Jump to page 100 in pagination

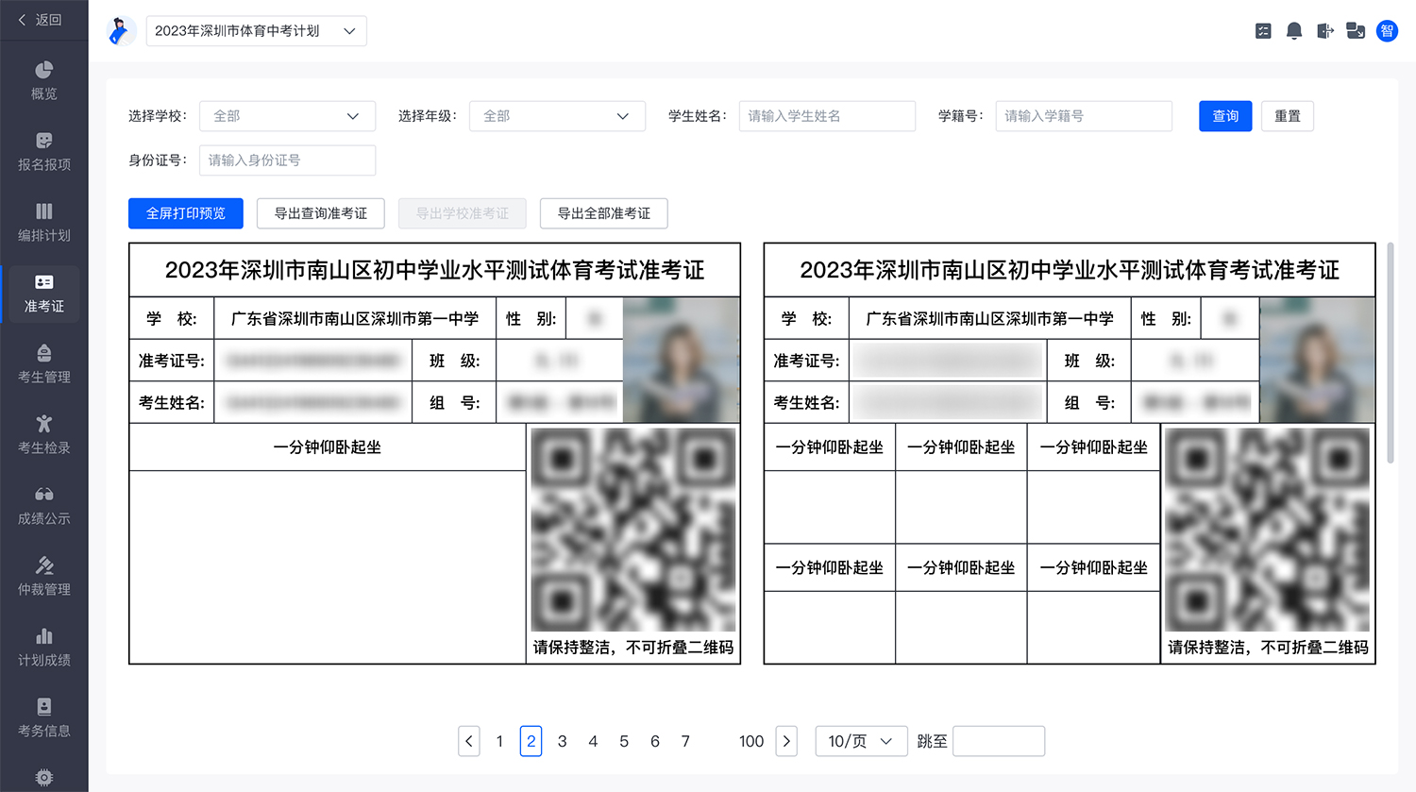tap(751, 741)
